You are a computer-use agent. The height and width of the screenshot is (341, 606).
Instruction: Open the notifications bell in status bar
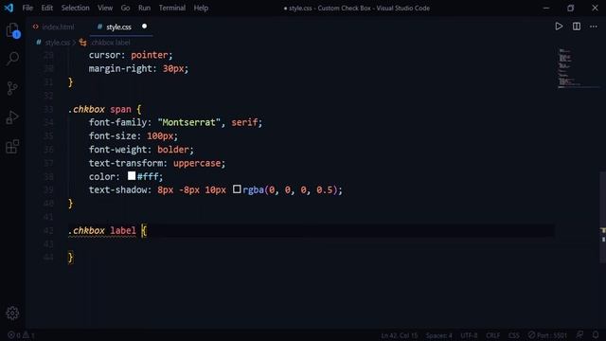(x=596, y=334)
